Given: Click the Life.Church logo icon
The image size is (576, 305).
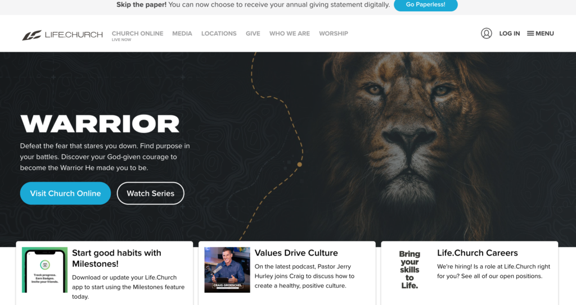Looking at the screenshot, I should coord(31,35).
